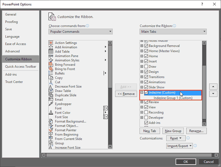Select the Font Color command
This screenshot has width=221, height=167.
[62, 112]
